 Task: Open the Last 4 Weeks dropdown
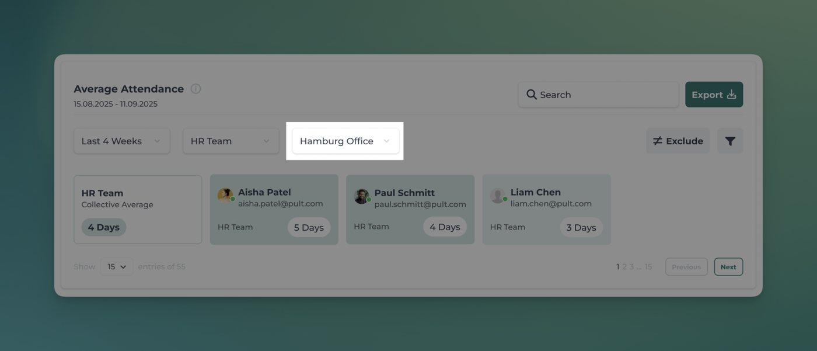click(121, 141)
